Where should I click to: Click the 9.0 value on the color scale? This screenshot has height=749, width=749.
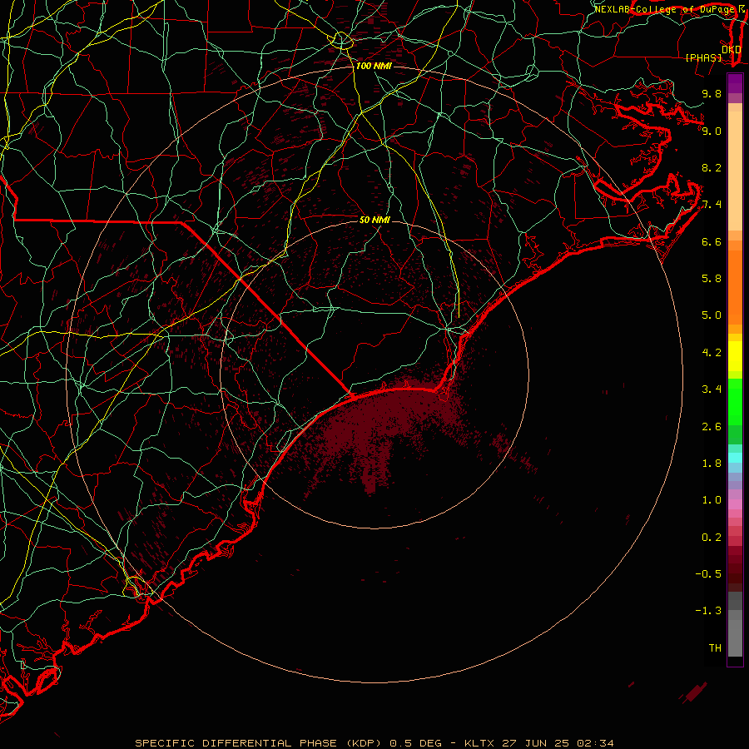tap(712, 131)
